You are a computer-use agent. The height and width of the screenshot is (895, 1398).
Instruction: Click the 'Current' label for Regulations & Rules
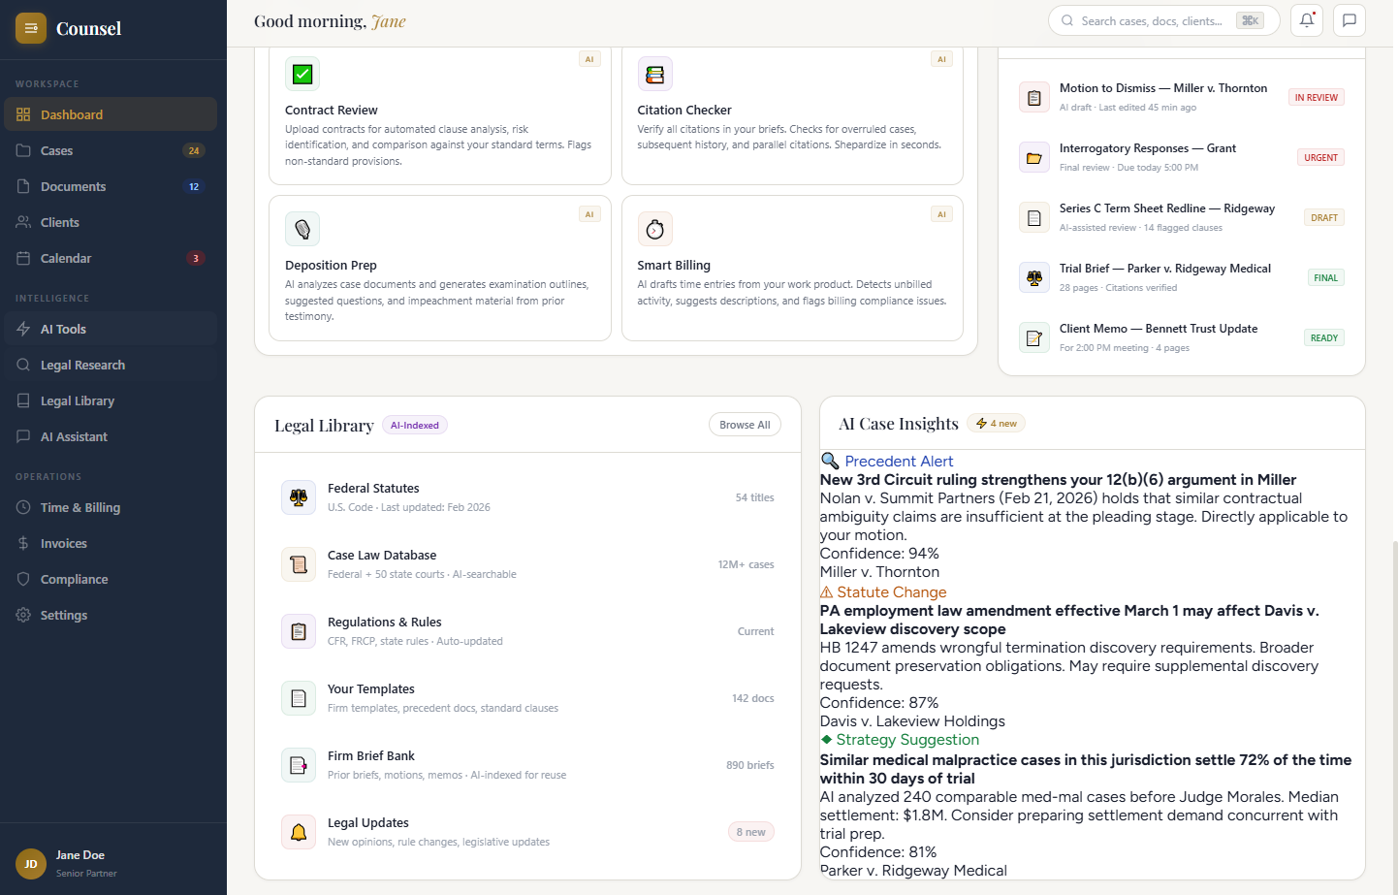755,631
